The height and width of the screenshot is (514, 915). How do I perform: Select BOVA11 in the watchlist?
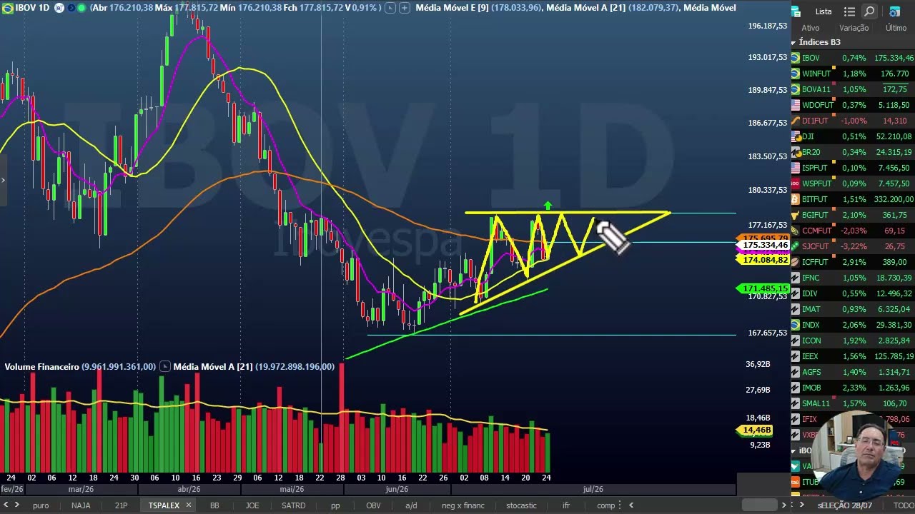[852, 89]
